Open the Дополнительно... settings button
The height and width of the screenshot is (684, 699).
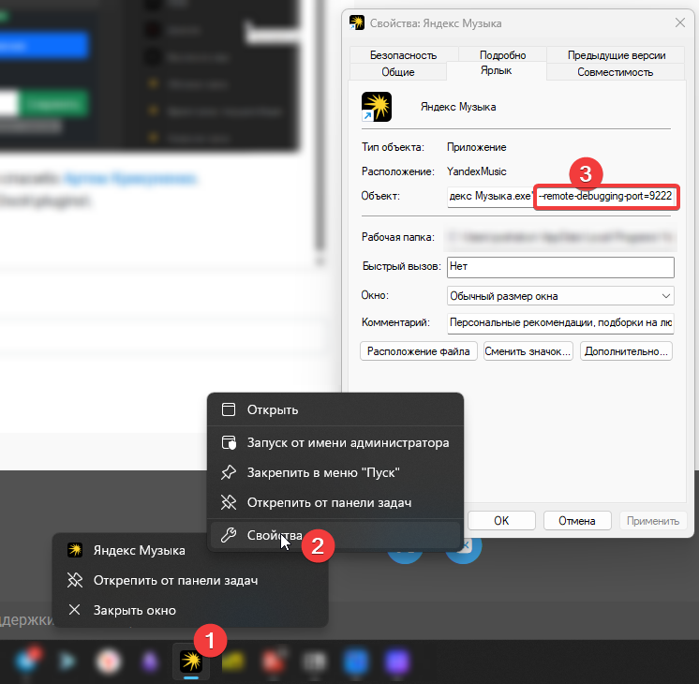(626, 351)
